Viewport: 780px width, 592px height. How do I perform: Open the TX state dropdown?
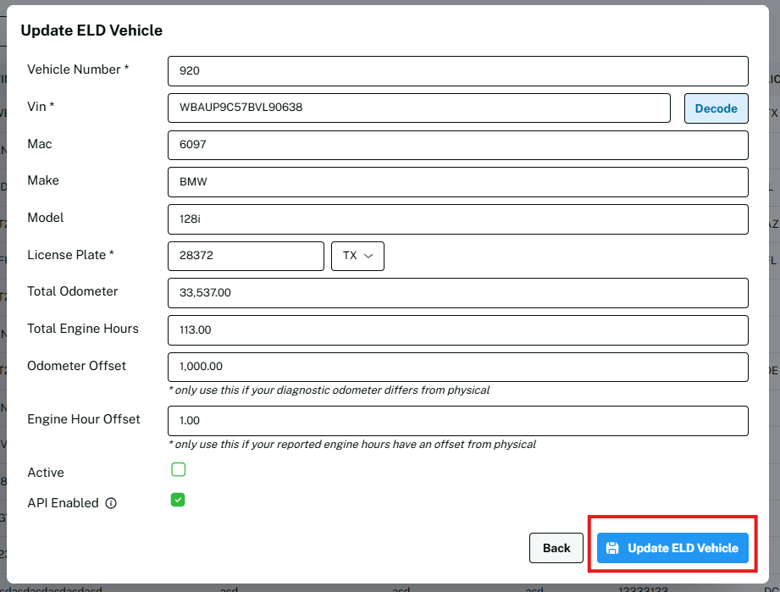click(x=357, y=256)
